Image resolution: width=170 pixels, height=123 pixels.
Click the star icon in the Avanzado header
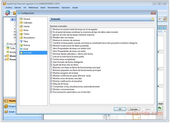(153, 19)
